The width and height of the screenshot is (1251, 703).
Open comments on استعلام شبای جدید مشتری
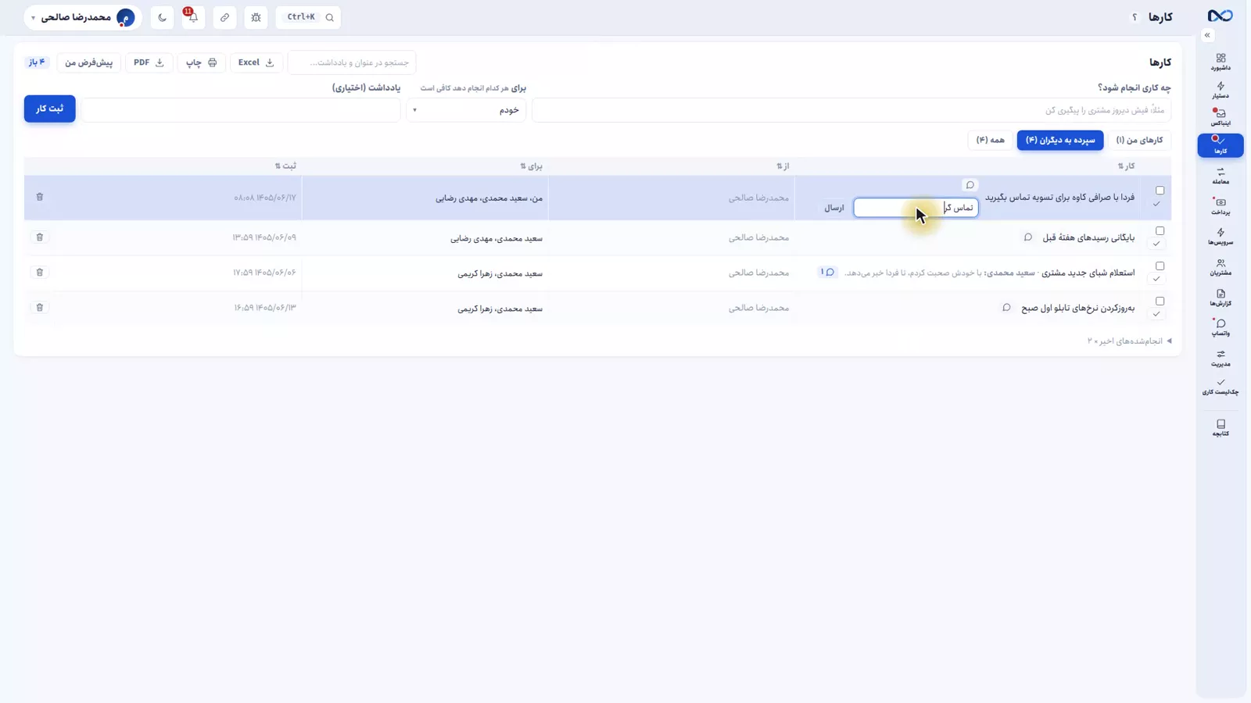coord(827,272)
